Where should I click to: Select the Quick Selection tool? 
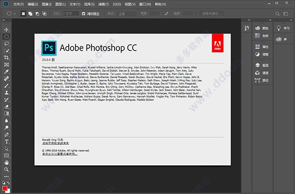pyautogui.click(x=6, y=51)
